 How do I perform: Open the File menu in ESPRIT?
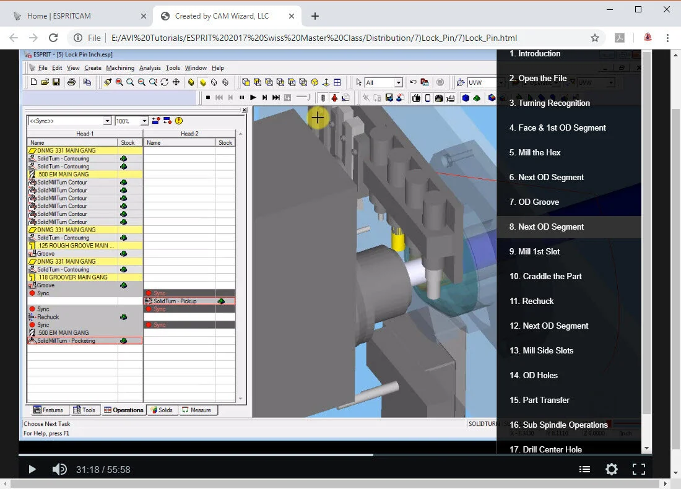tap(43, 67)
